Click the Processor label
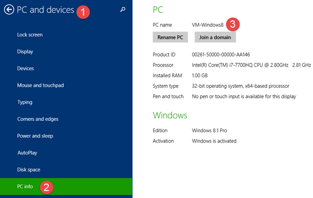313x198 pixels. click(163, 65)
